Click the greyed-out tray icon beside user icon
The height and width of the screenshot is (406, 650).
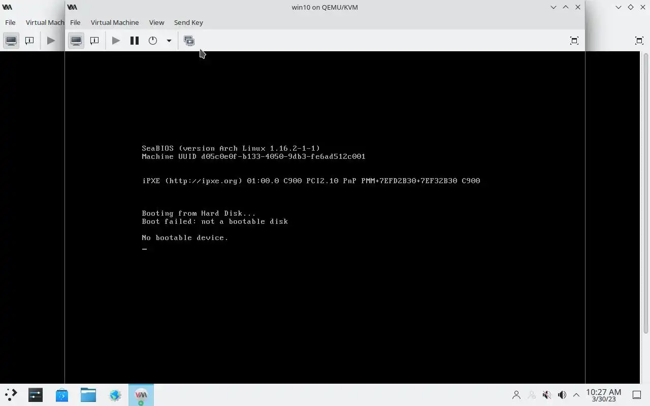point(532,394)
